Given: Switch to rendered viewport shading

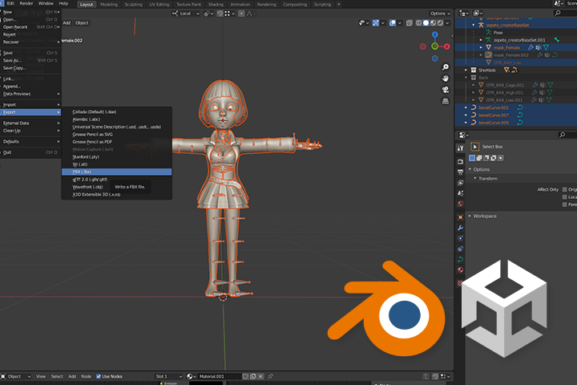Looking at the screenshot, I should [x=440, y=22].
